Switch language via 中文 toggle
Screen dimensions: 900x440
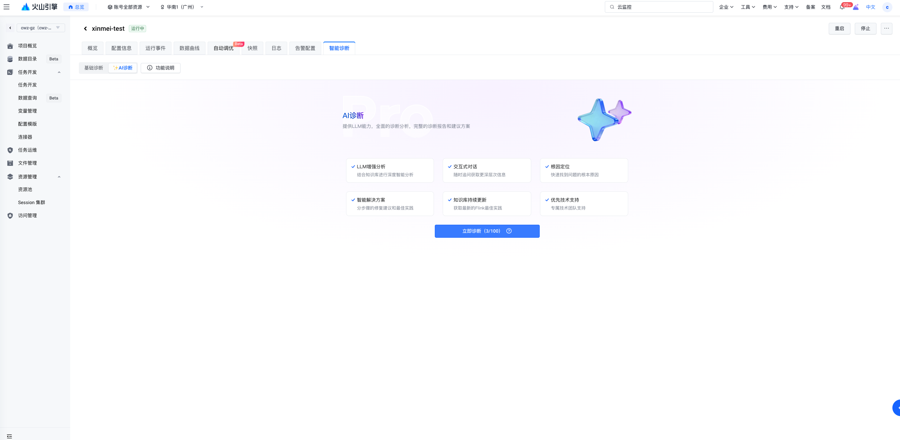pos(870,7)
